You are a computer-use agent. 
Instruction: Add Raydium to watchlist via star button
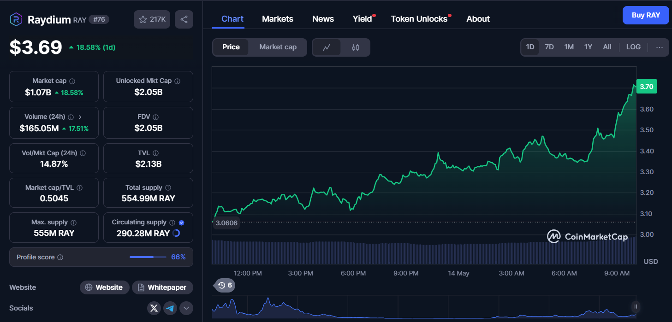[x=152, y=19]
